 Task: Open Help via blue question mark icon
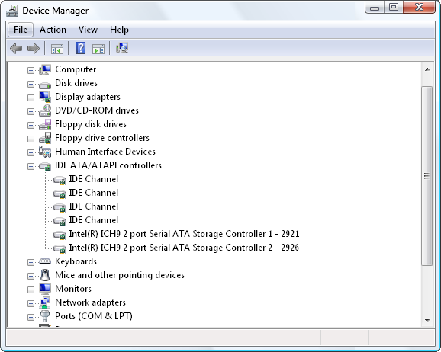pos(80,48)
